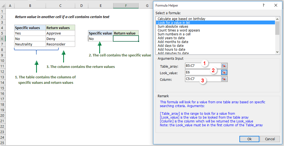Viewport: 284px width, 146px height.
Task: Click the Table_array input field
Action: pos(203,66)
